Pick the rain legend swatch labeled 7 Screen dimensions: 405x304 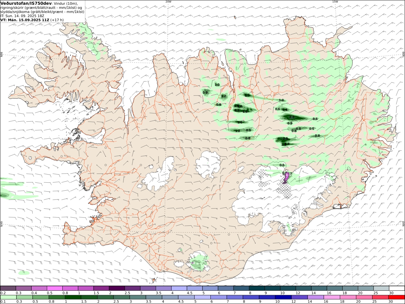pos(235,297)
